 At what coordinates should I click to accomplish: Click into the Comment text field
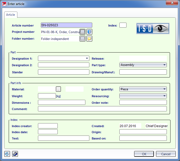coord(102,109)
